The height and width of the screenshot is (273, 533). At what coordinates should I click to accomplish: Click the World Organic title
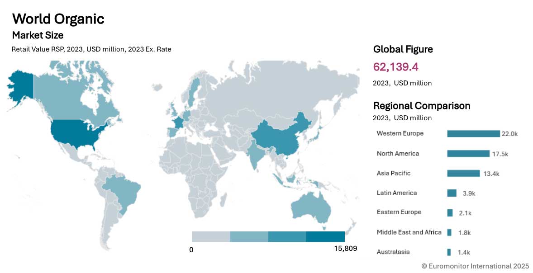(58, 19)
